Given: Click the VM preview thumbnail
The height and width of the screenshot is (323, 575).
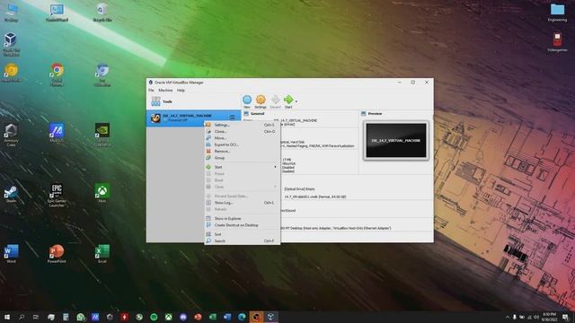Looking at the screenshot, I should click(x=396, y=141).
